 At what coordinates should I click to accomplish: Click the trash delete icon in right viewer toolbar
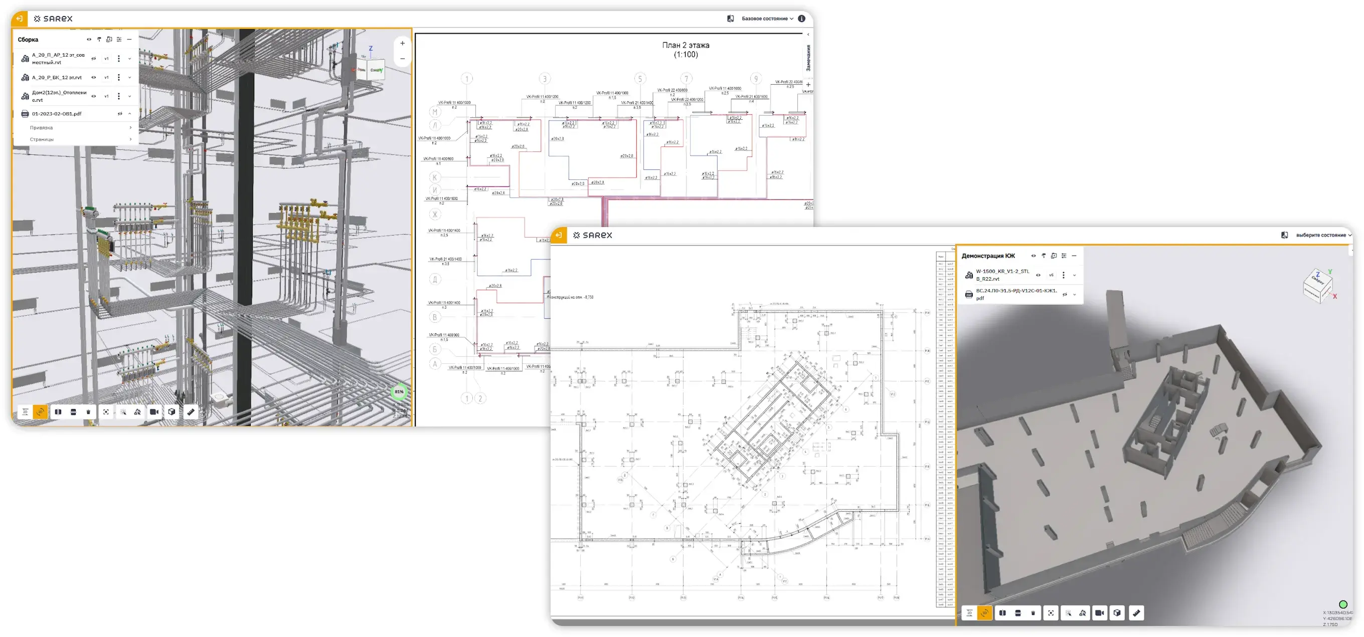[x=1033, y=613]
